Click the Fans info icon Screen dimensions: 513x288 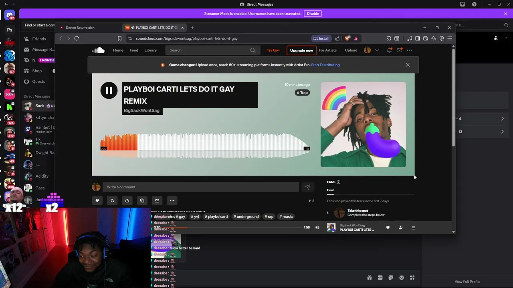coord(338,182)
